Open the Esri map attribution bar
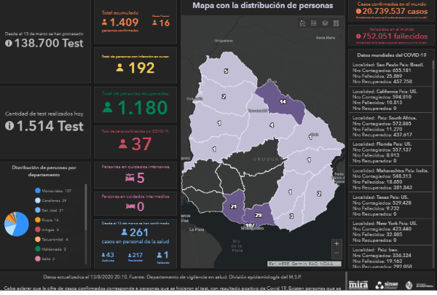The image size is (437, 295). pos(304,264)
